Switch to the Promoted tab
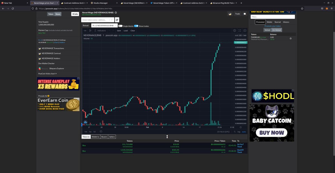Screen dimensions: 335x173 coord(260,22)
